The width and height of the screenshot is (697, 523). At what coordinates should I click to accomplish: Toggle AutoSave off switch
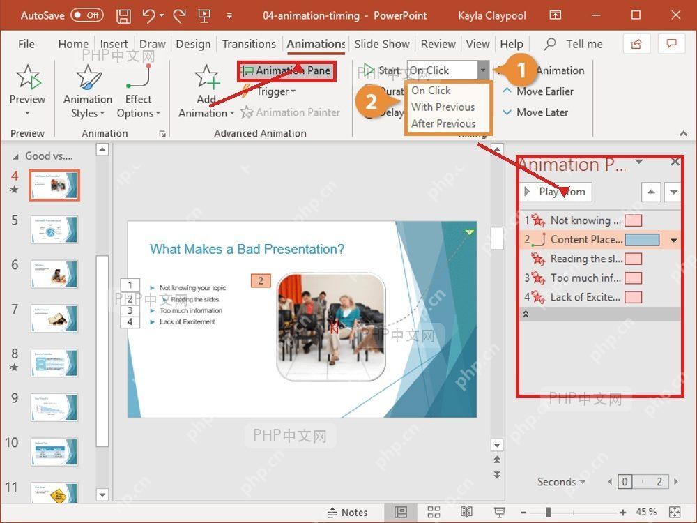coord(87,15)
